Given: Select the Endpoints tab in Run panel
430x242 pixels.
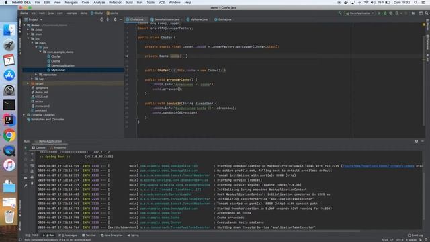Looking at the screenshot, I should tap(58, 148).
